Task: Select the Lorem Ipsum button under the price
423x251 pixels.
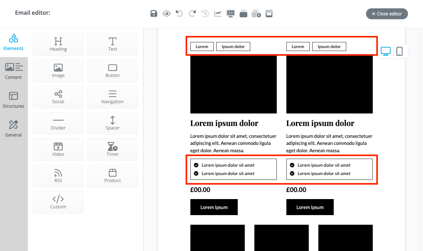Action: pos(214,207)
